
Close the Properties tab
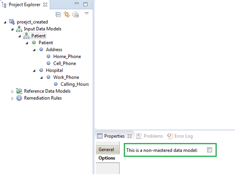point(129,136)
